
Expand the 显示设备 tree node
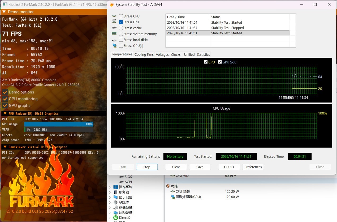click(110, 197)
